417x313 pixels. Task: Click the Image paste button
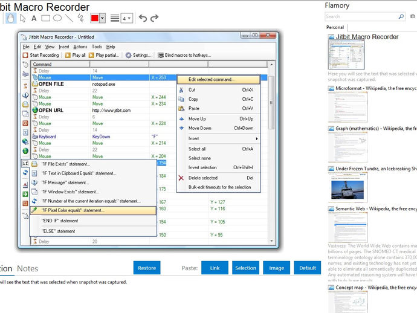pos(276,268)
